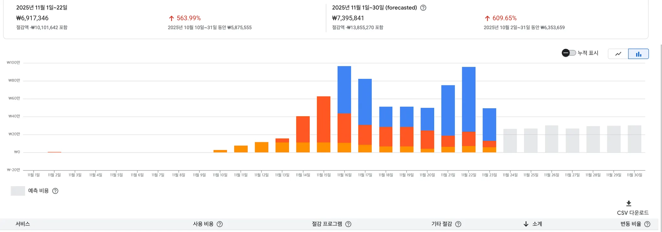662x232 pixels.
Task: Click the 11월 23일 axis label
Action: (x=489, y=175)
